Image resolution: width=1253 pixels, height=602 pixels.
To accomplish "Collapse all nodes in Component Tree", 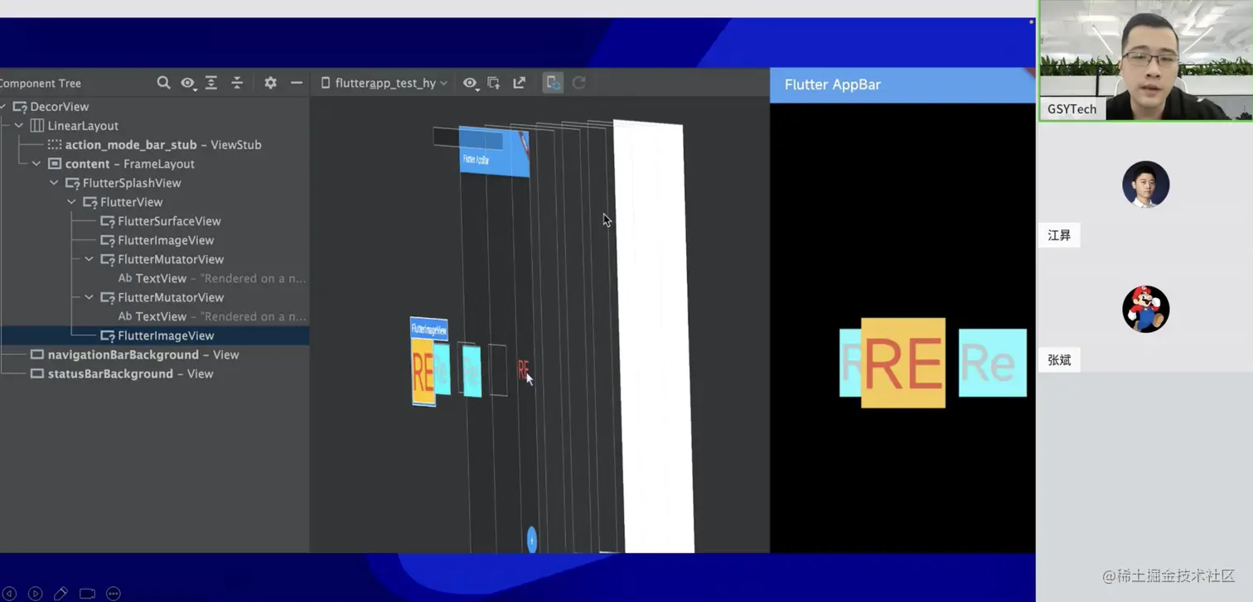I will (237, 83).
